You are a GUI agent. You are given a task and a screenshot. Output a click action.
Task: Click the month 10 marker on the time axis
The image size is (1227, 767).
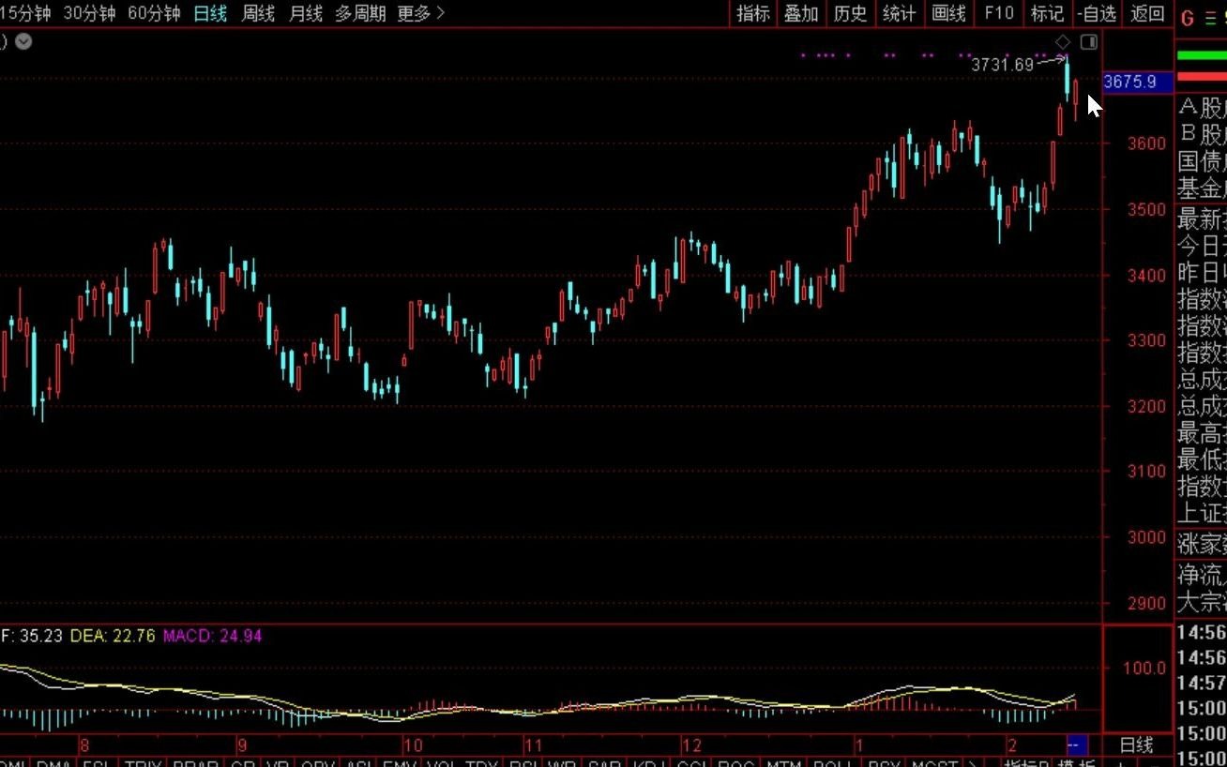click(x=413, y=746)
